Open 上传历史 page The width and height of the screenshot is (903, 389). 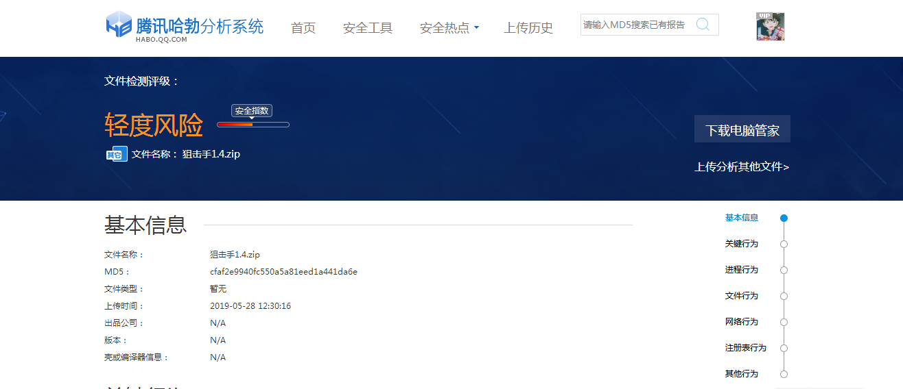(x=528, y=28)
